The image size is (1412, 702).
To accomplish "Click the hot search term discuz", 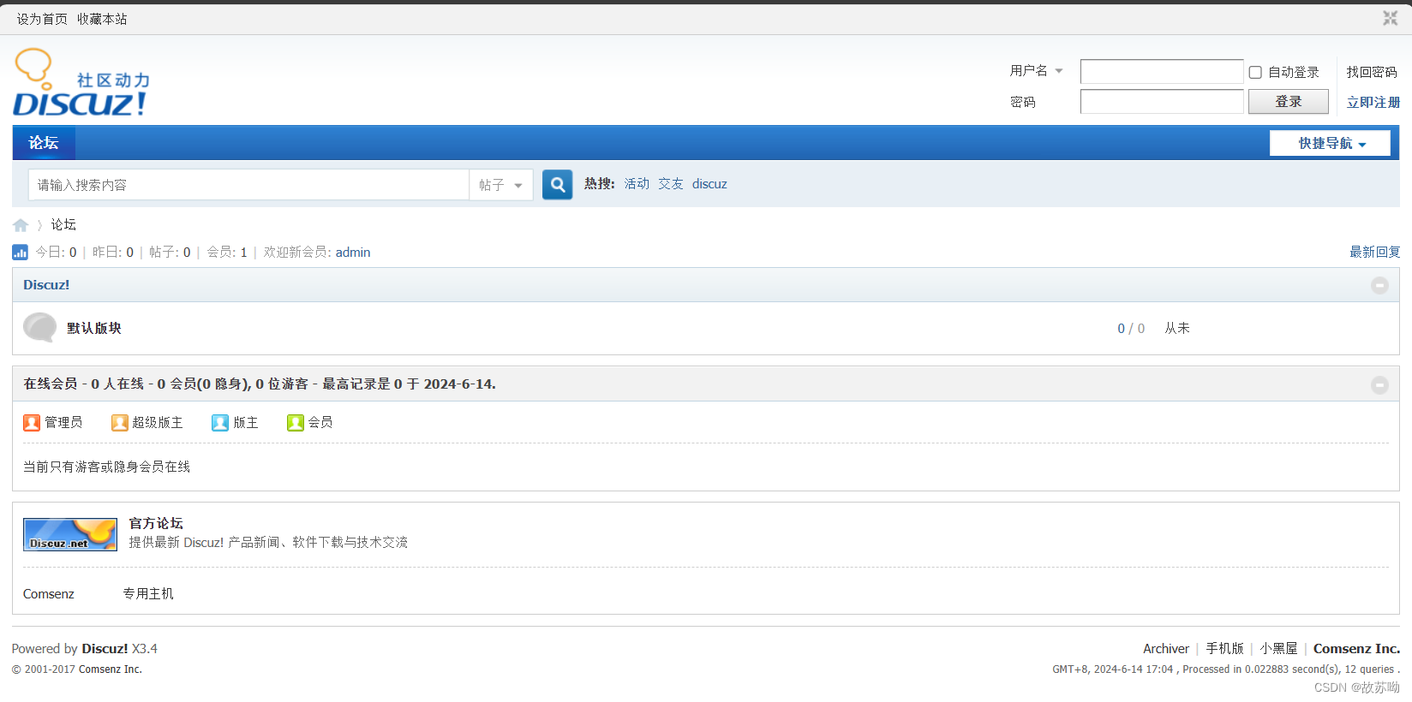I will (709, 184).
